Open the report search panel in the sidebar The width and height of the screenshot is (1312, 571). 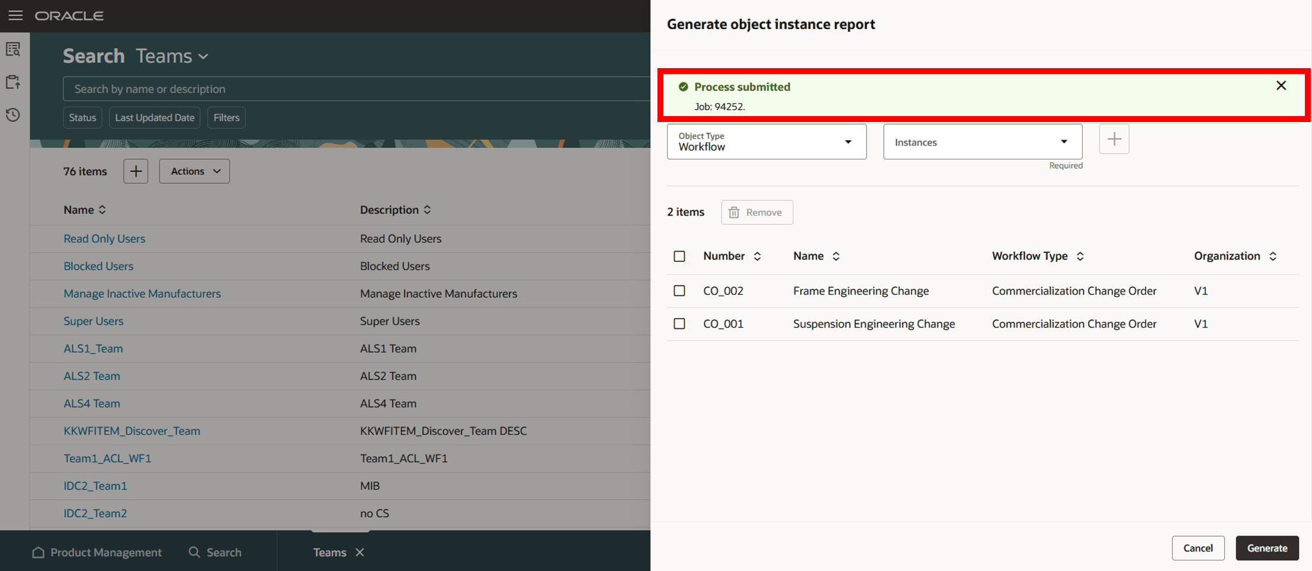point(12,49)
